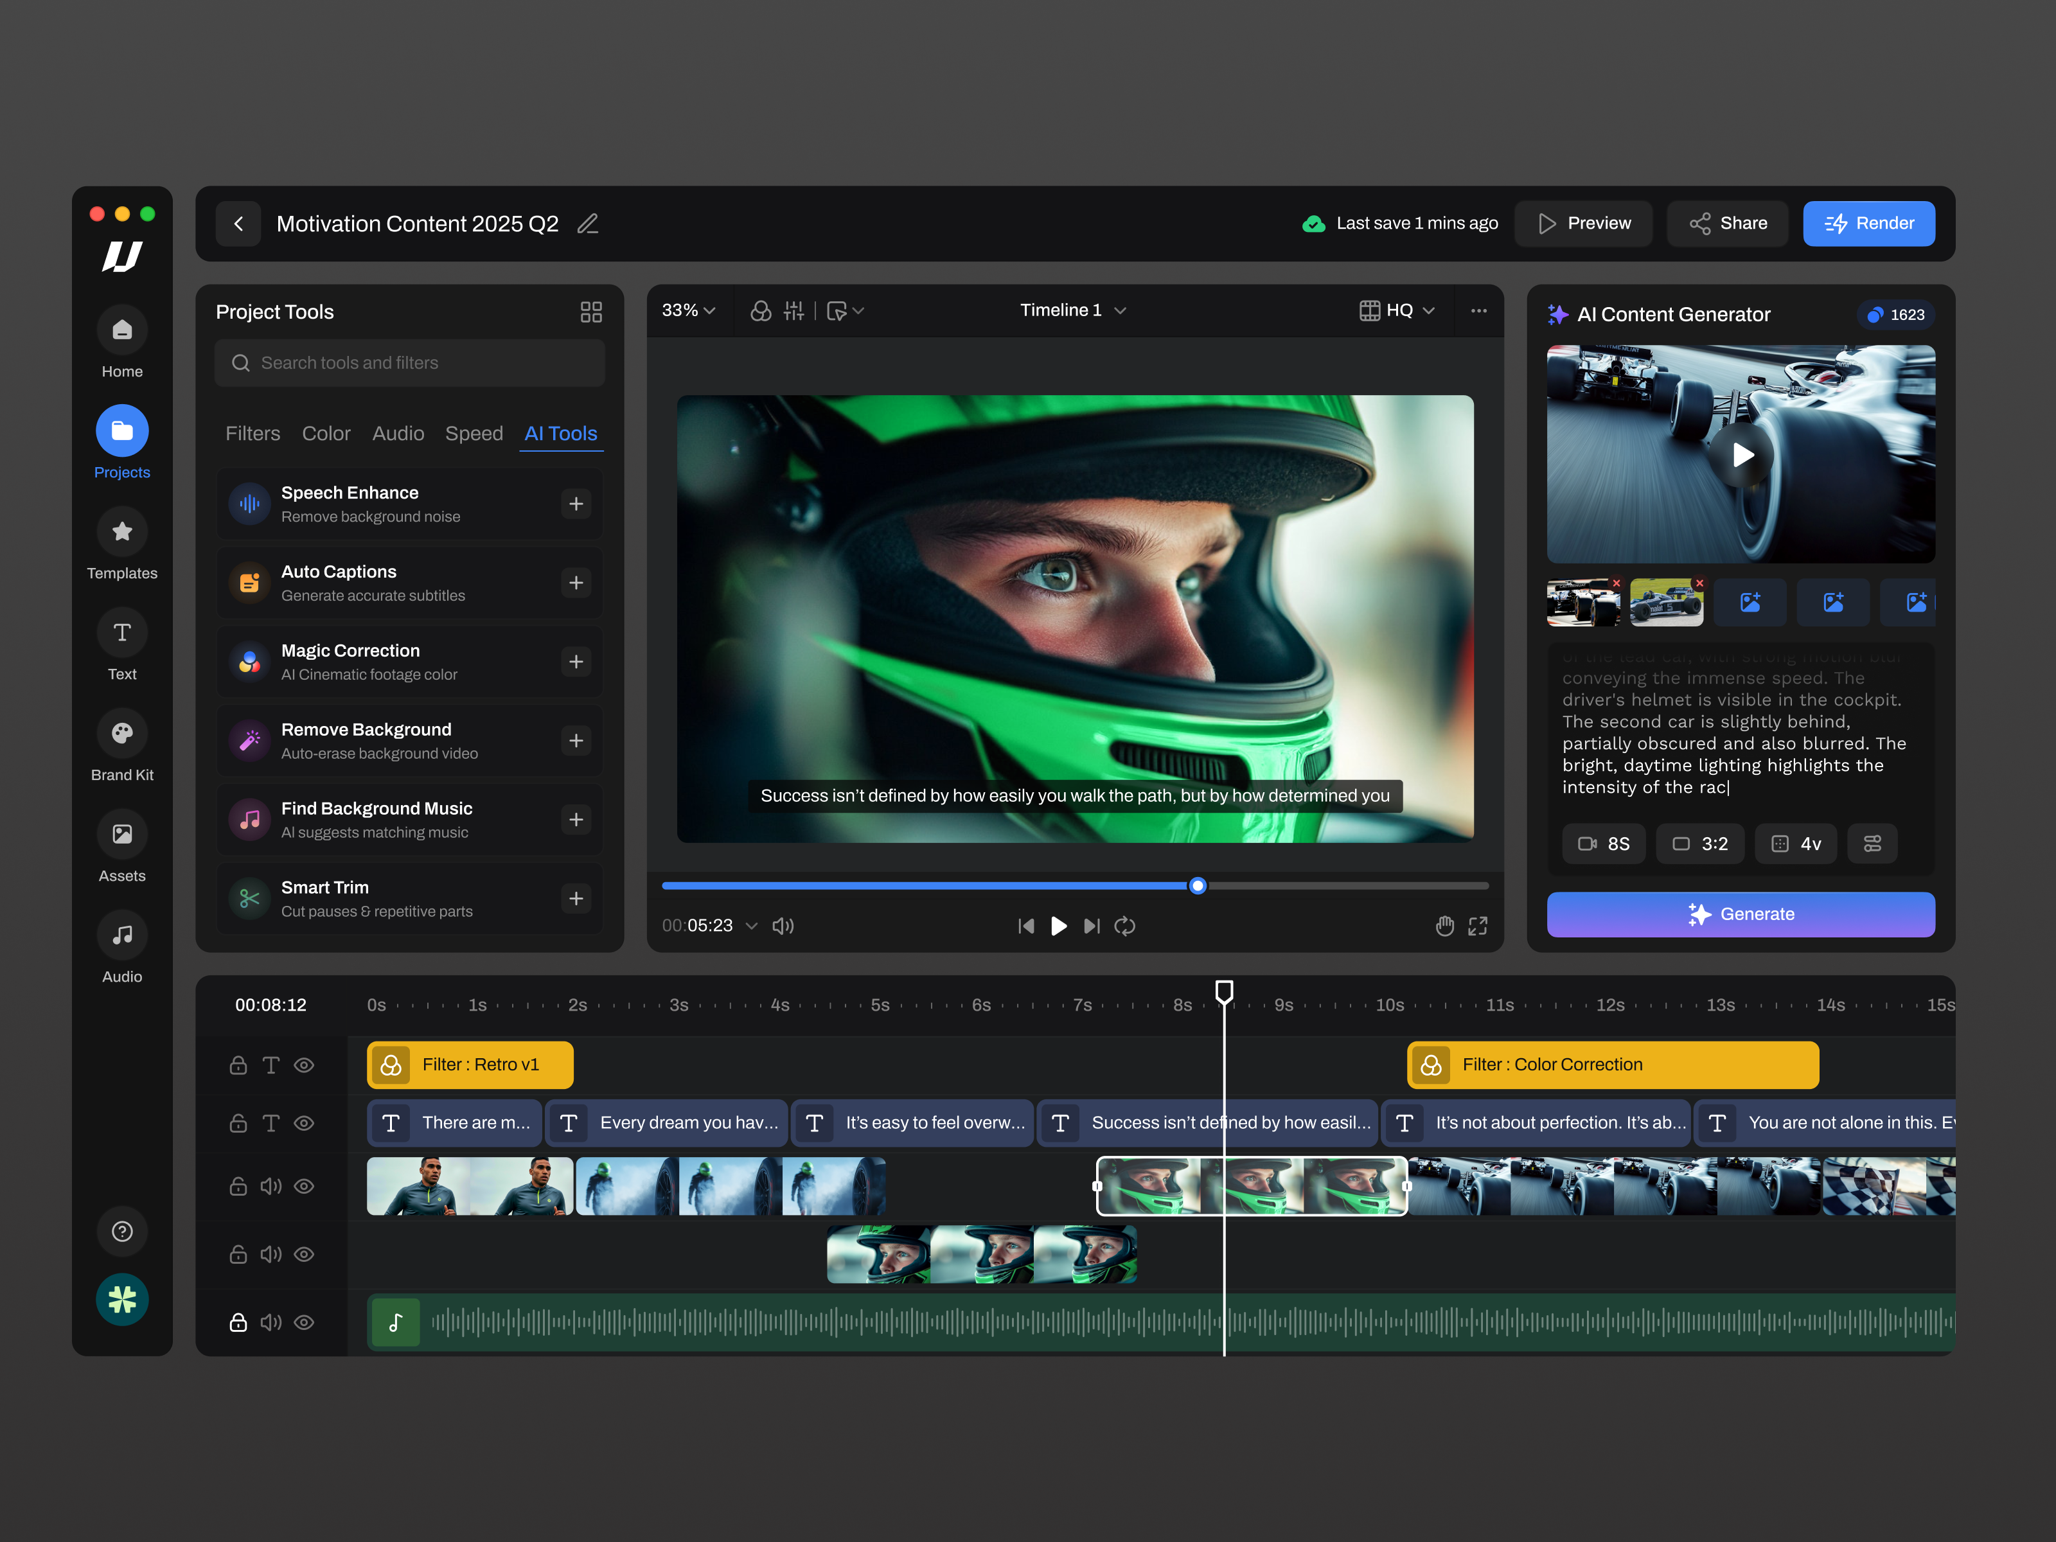Switch to the AI Tools tab

click(x=560, y=433)
